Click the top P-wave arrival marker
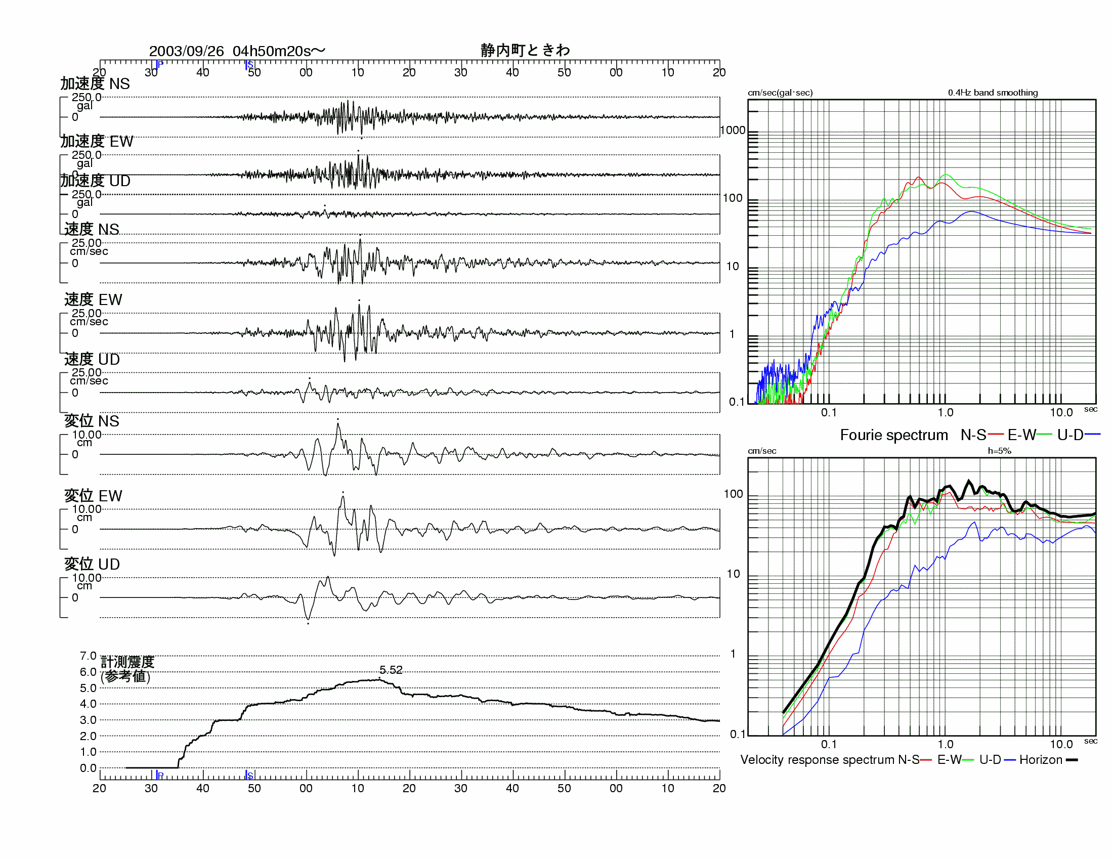The height and width of the screenshot is (860, 1113). click(159, 65)
